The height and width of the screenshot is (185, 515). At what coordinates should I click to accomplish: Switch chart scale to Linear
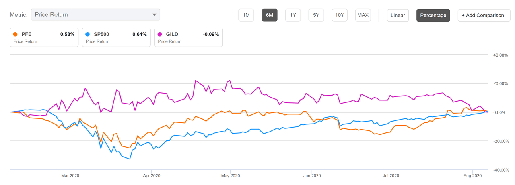point(398,15)
